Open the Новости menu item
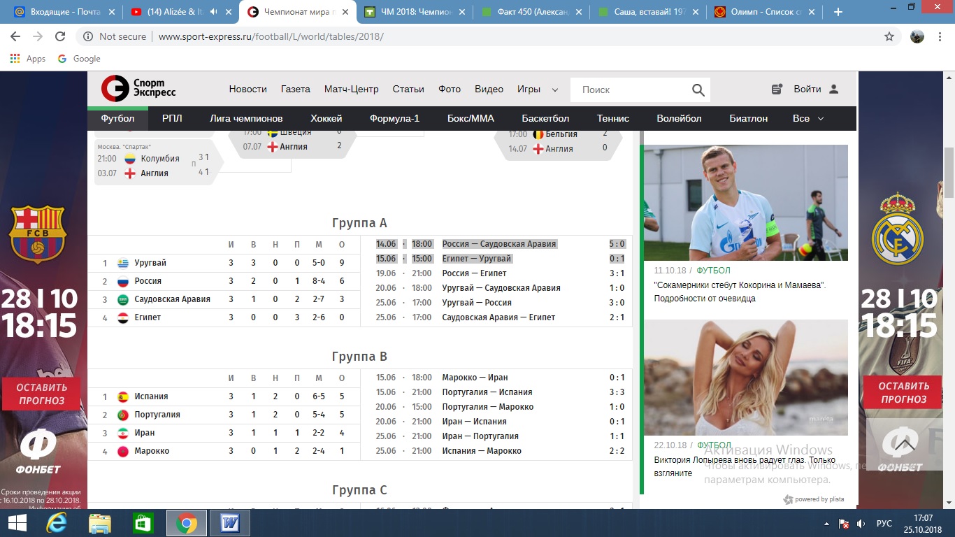 pos(248,89)
